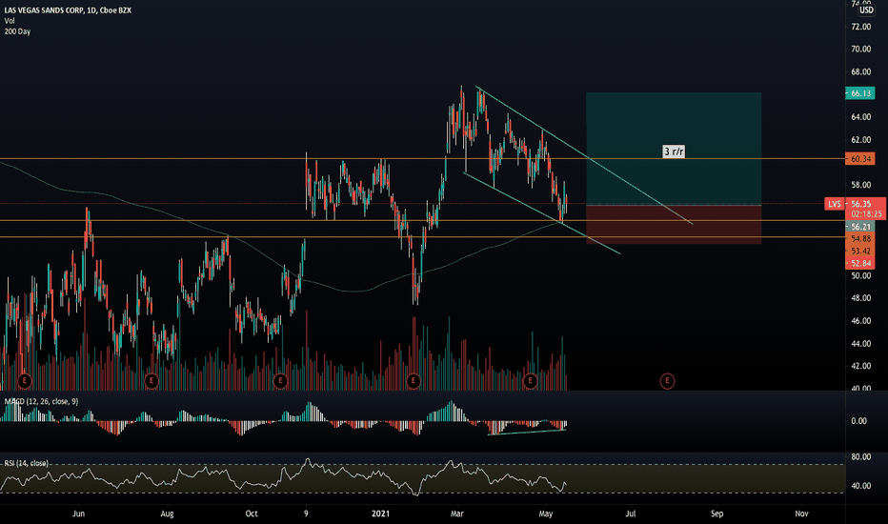Click the 40.00 RSI scale label
Viewport: 888px width, 524px height.
860,486
